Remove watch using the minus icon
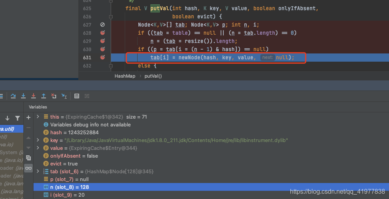This screenshot has width=389, height=199. (x=28, y=128)
